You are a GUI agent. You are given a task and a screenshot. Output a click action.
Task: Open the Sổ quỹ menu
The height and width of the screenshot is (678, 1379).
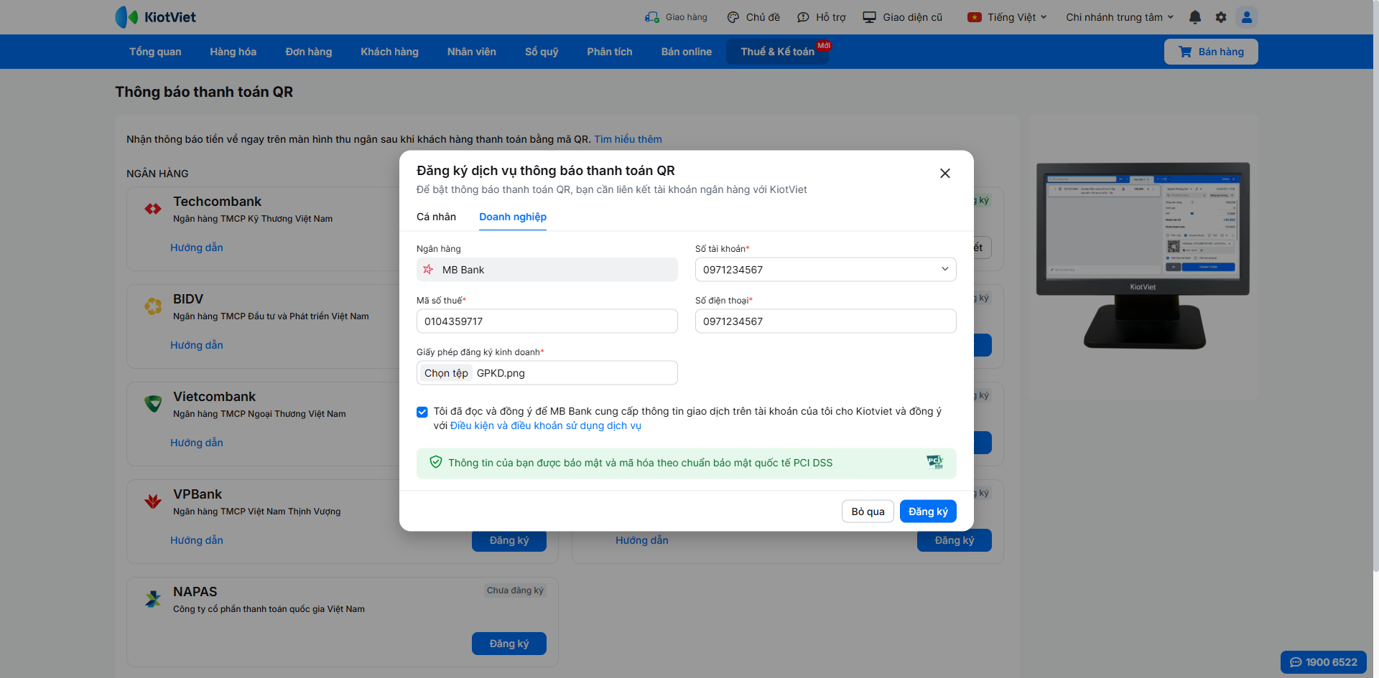pyautogui.click(x=542, y=52)
